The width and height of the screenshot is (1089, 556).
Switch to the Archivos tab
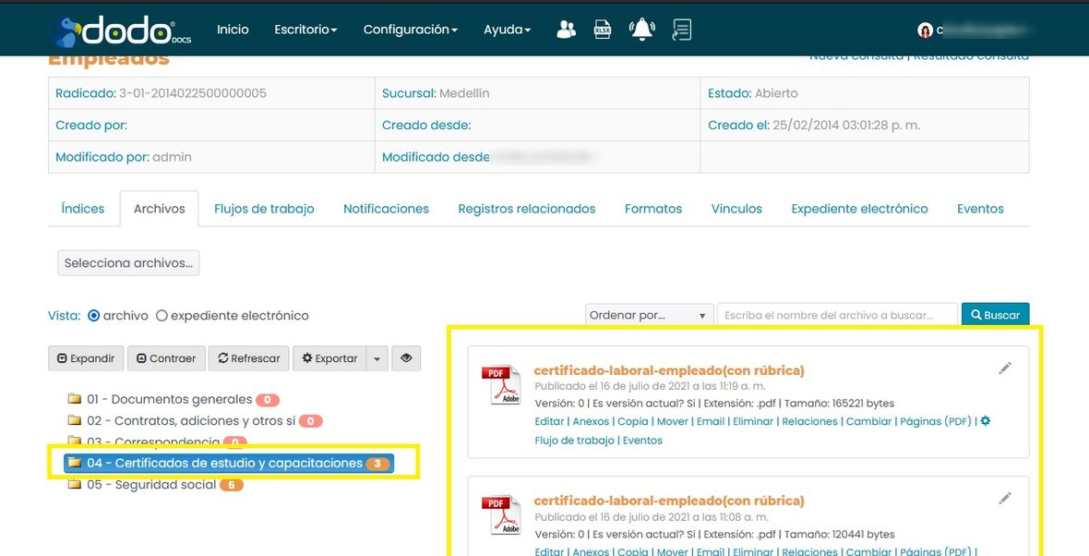click(x=159, y=209)
